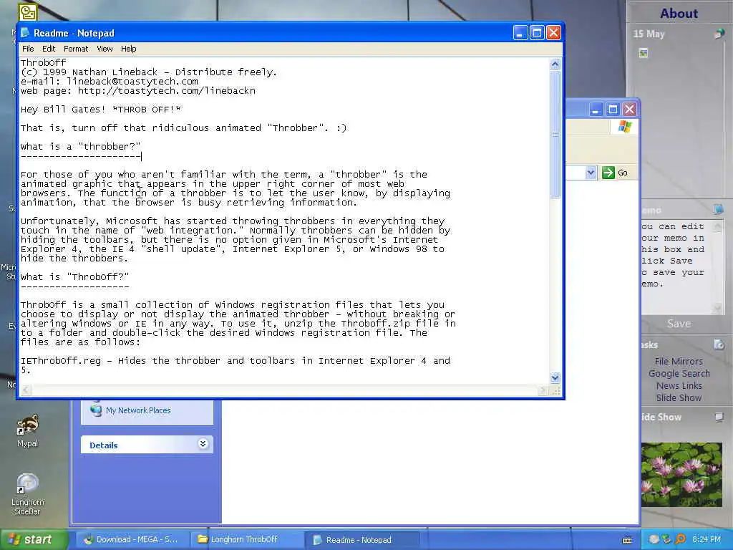Click Notepad vertical scrollbar down arrow
The image size is (733, 550).
(555, 377)
